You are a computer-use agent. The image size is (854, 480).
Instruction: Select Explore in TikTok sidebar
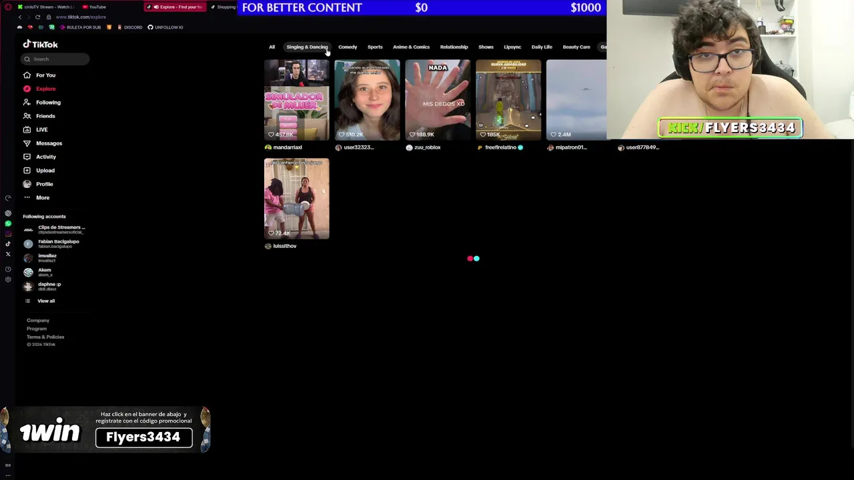[x=39, y=89]
